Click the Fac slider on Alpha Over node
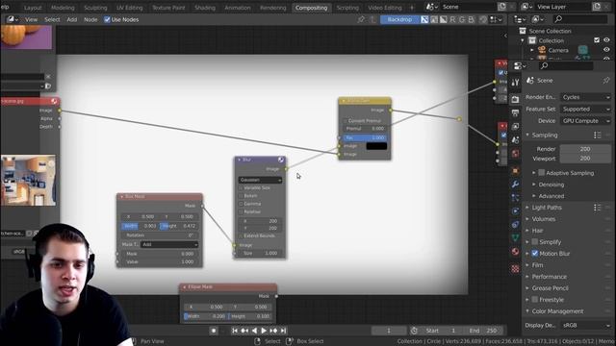 tap(365, 137)
